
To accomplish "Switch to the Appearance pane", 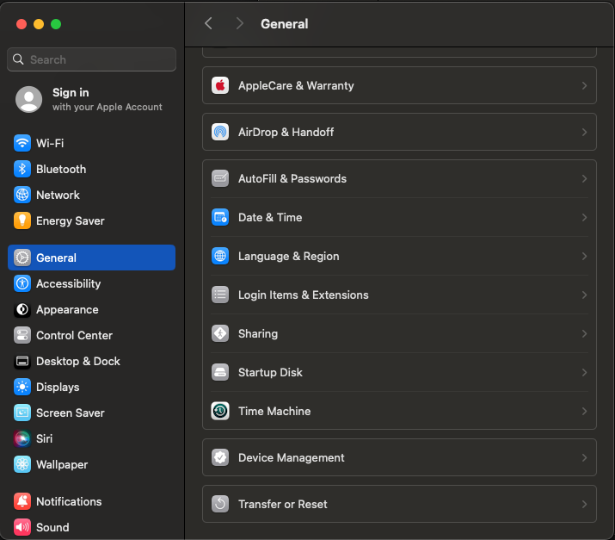I will (91, 309).
